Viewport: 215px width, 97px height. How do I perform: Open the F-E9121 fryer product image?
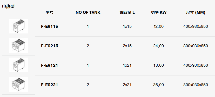point(18,65)
